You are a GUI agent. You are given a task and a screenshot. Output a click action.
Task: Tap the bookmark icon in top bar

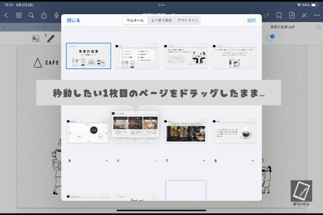[x=279, y=15]
